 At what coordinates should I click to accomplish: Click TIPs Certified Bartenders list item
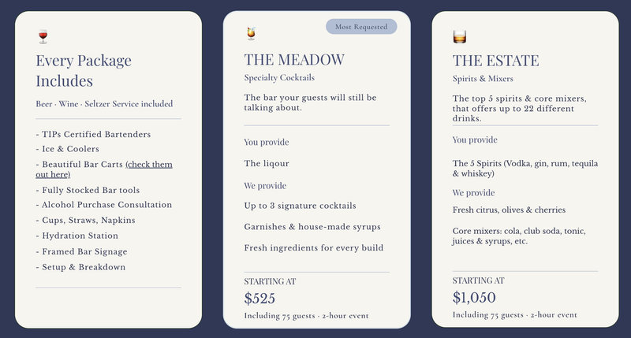click(93, 134)
